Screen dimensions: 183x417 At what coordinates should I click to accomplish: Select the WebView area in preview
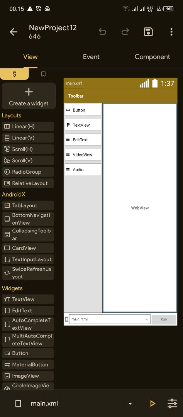(x=140, y=208)
